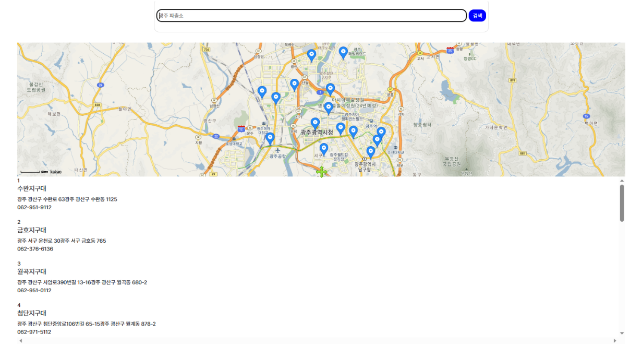Click the 수완지구대 result heading
Screen dimensions: 642x346
pyautogui.click(x=31, y=187)
